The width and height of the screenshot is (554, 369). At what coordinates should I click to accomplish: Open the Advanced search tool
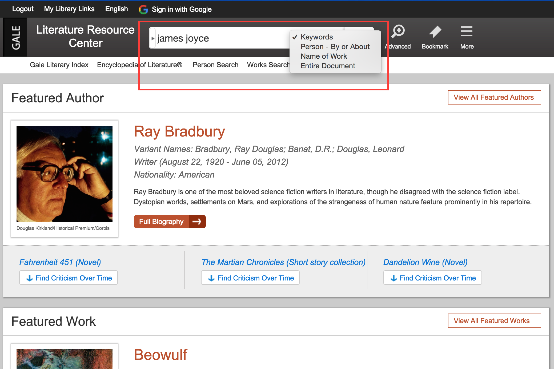pos(398,37)
